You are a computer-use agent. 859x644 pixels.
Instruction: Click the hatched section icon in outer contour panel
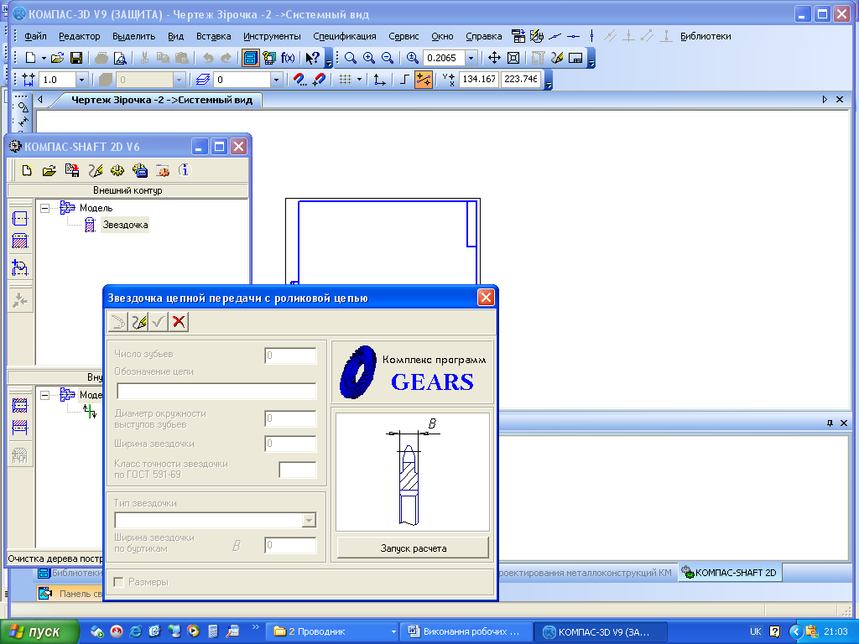coord(20,241)
